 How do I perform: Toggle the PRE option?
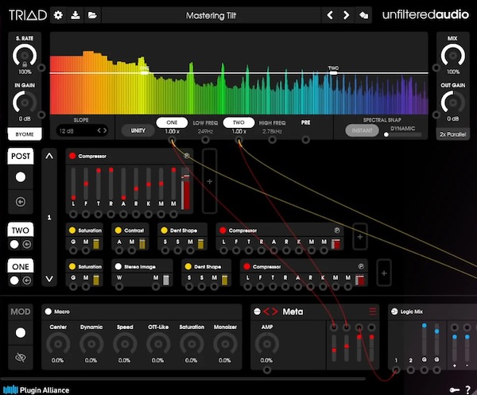[x=306, y=122]
